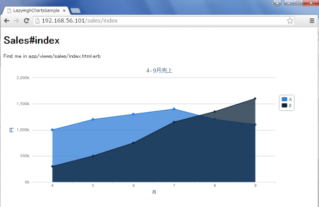The height and width of the screenshot is (207, 319).
Task: Click blue color swatch for series A
Action: [284, 99]
